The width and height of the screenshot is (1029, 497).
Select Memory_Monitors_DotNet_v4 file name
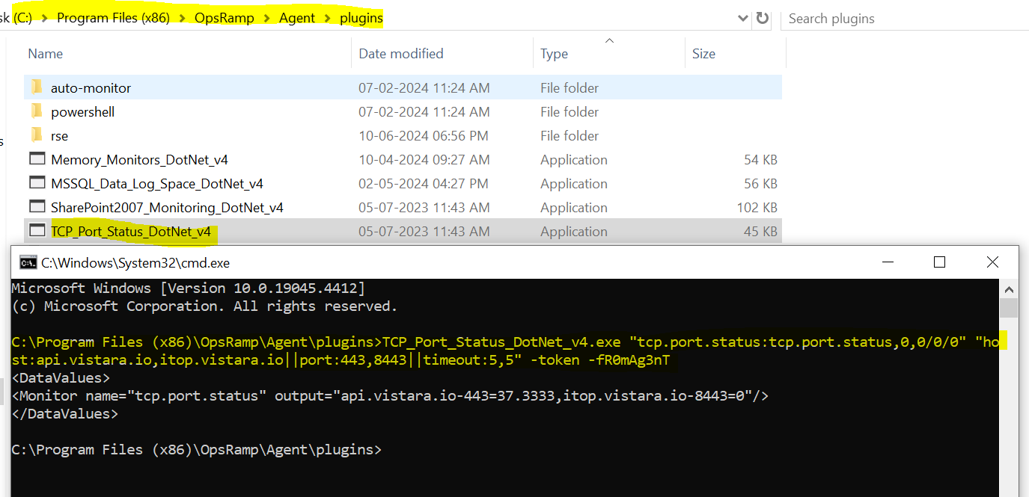139,159
